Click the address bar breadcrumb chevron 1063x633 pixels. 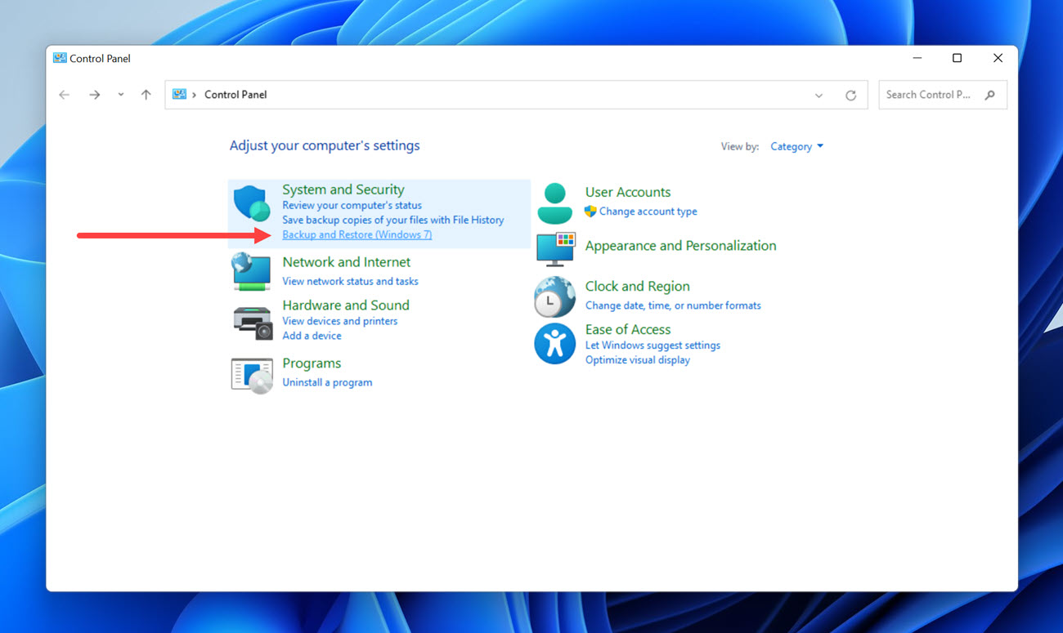pyautogui.click(x=194, y=95)
